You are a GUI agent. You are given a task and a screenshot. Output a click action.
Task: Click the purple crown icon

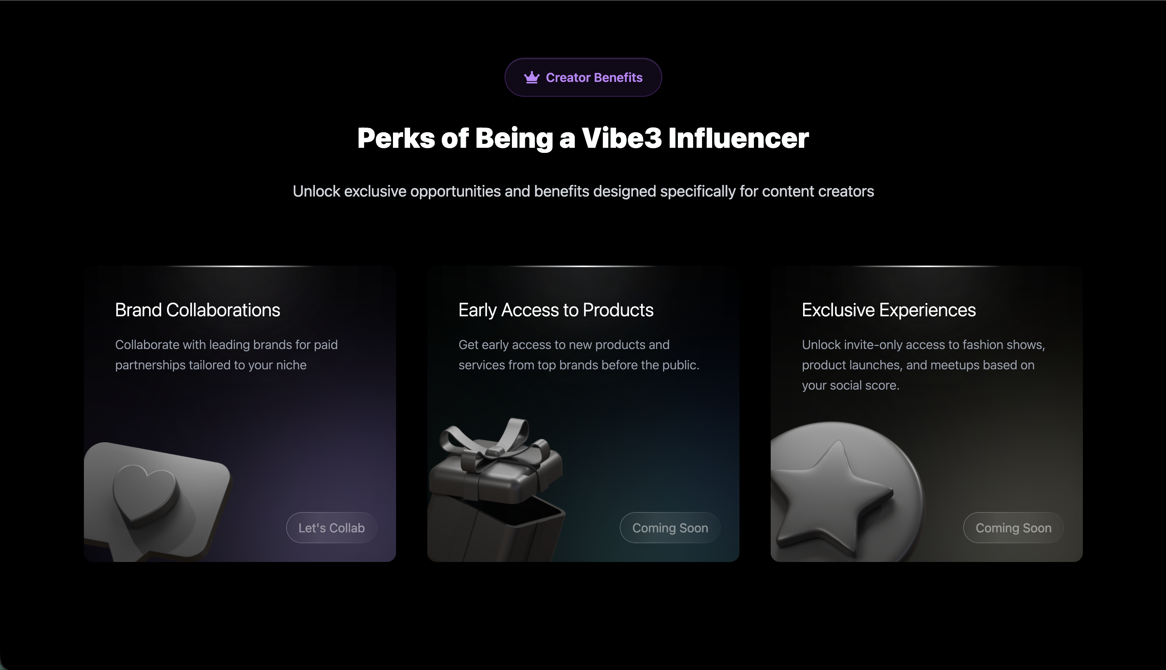pyautogui.click(x=531, y=77)
